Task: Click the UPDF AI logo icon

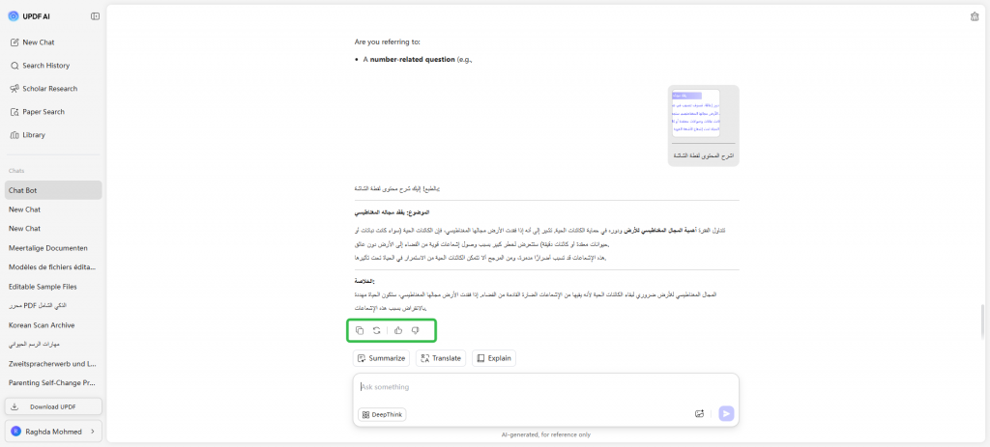Action: point(14,16)
